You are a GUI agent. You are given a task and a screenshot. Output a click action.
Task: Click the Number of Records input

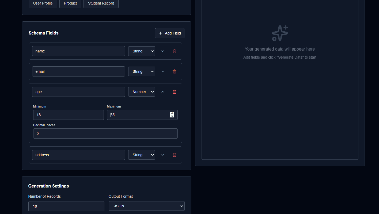[66, 206]
